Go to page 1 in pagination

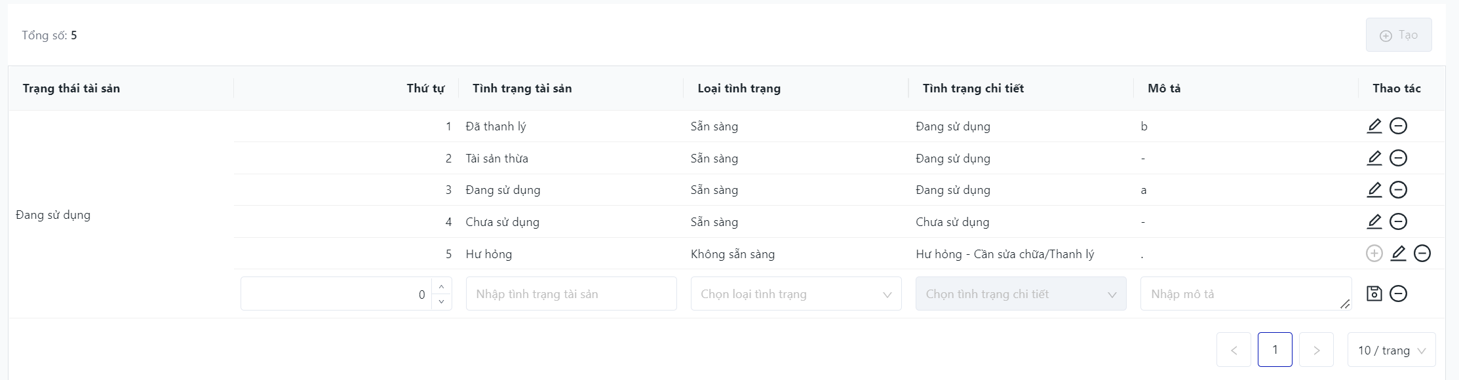pos(1275,350)
